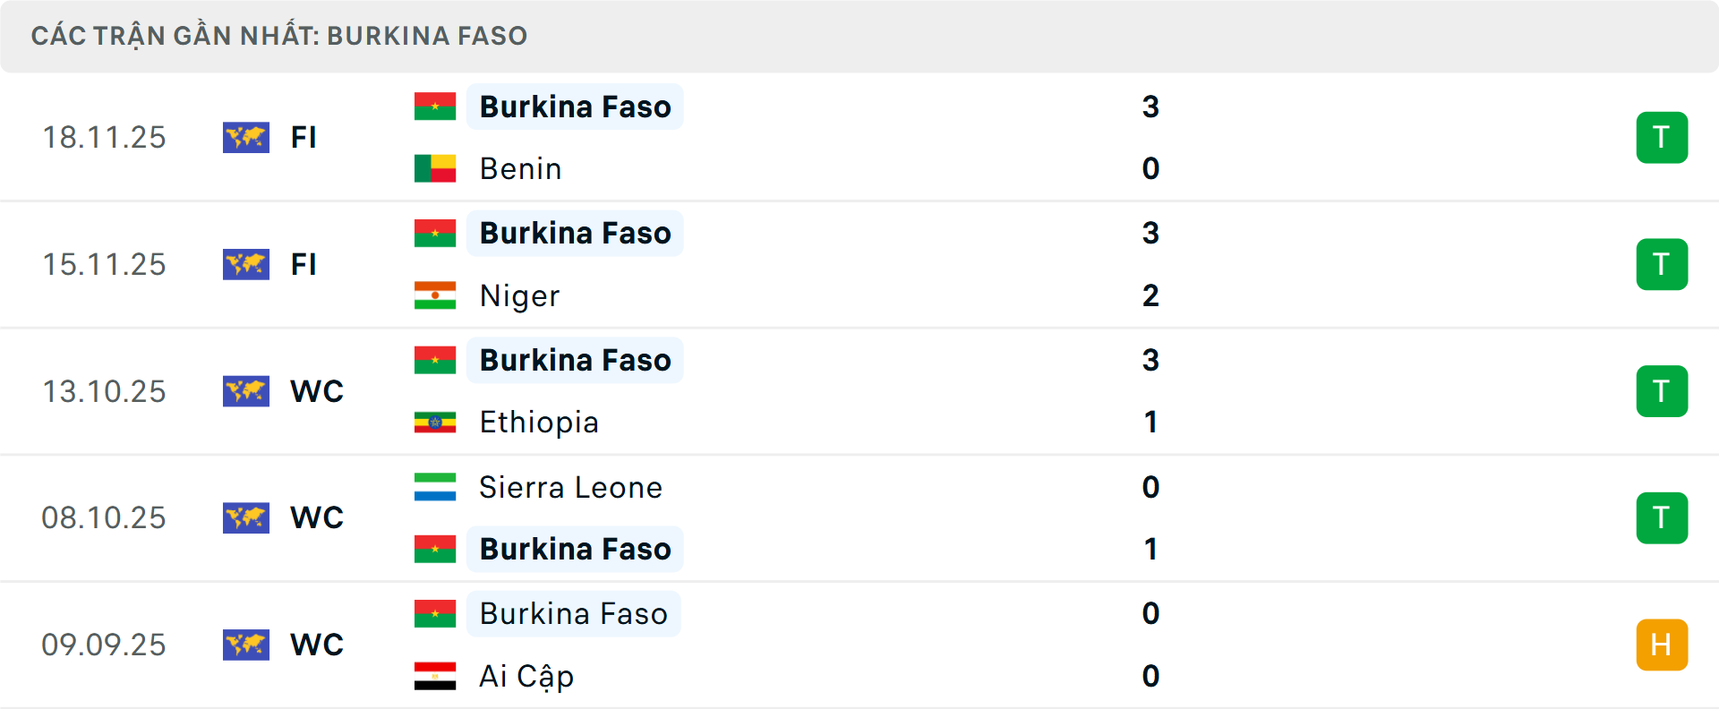
Task: Click the green T badge for the Niger match
Action: click(x=1663, y=264)
